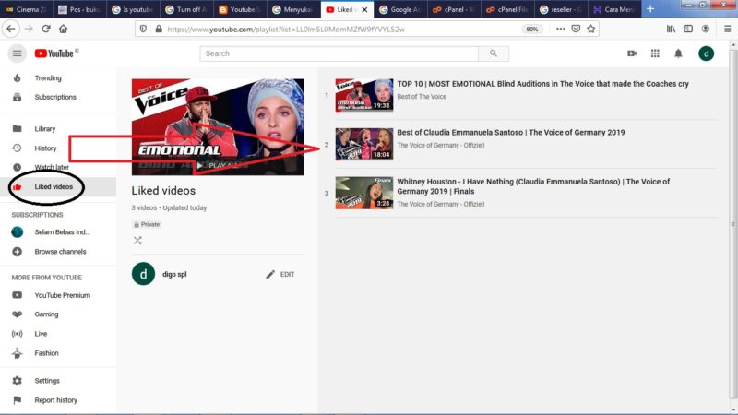The image size is (738, 415).
Task: Toggle the browser sidebar icon
Action: tap(688, 30)
